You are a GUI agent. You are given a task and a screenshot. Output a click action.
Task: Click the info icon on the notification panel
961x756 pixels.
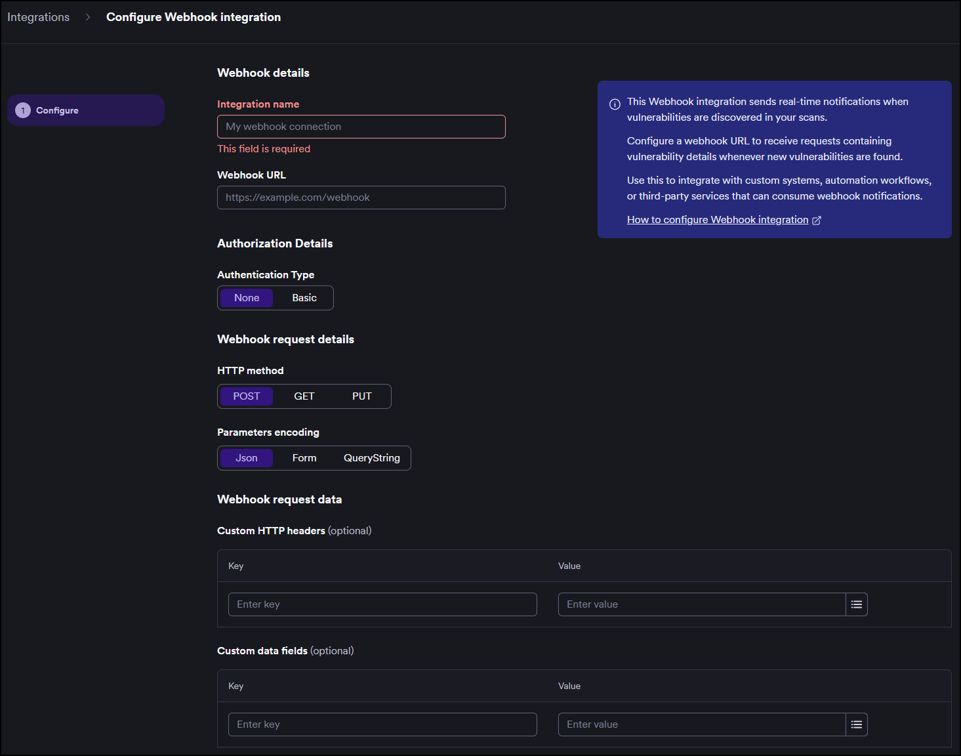[x=614, y=104]
